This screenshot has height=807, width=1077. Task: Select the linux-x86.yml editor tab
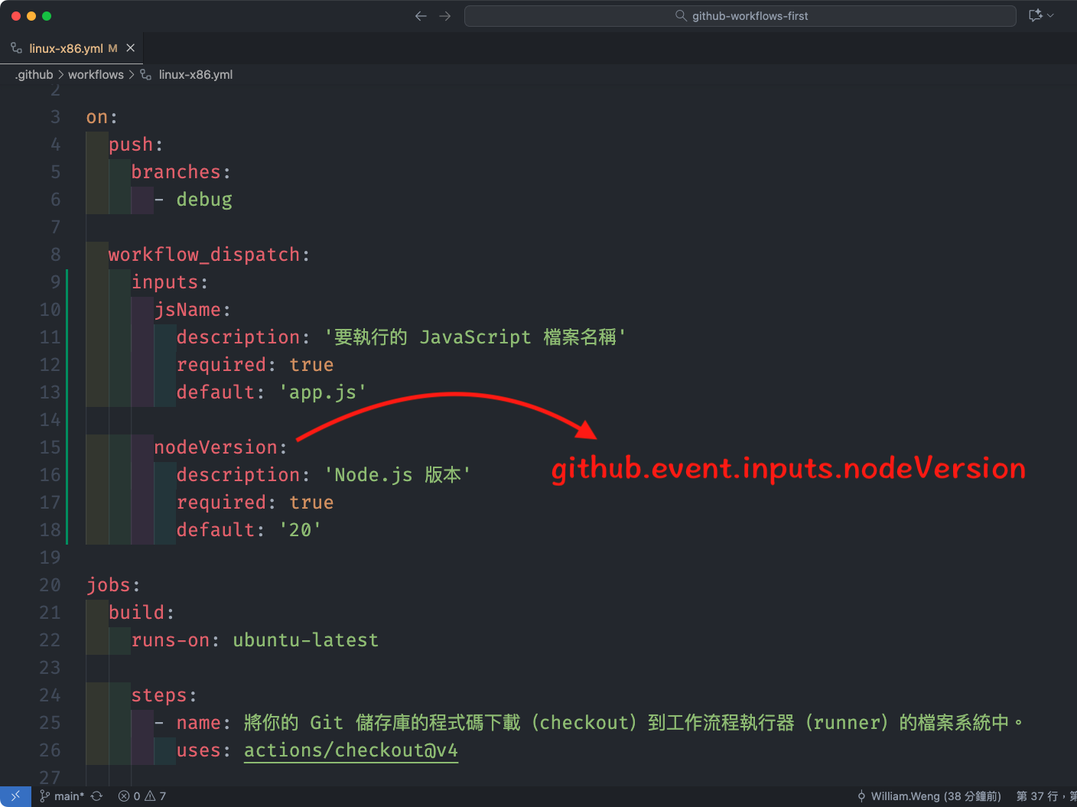coord(66,48)
